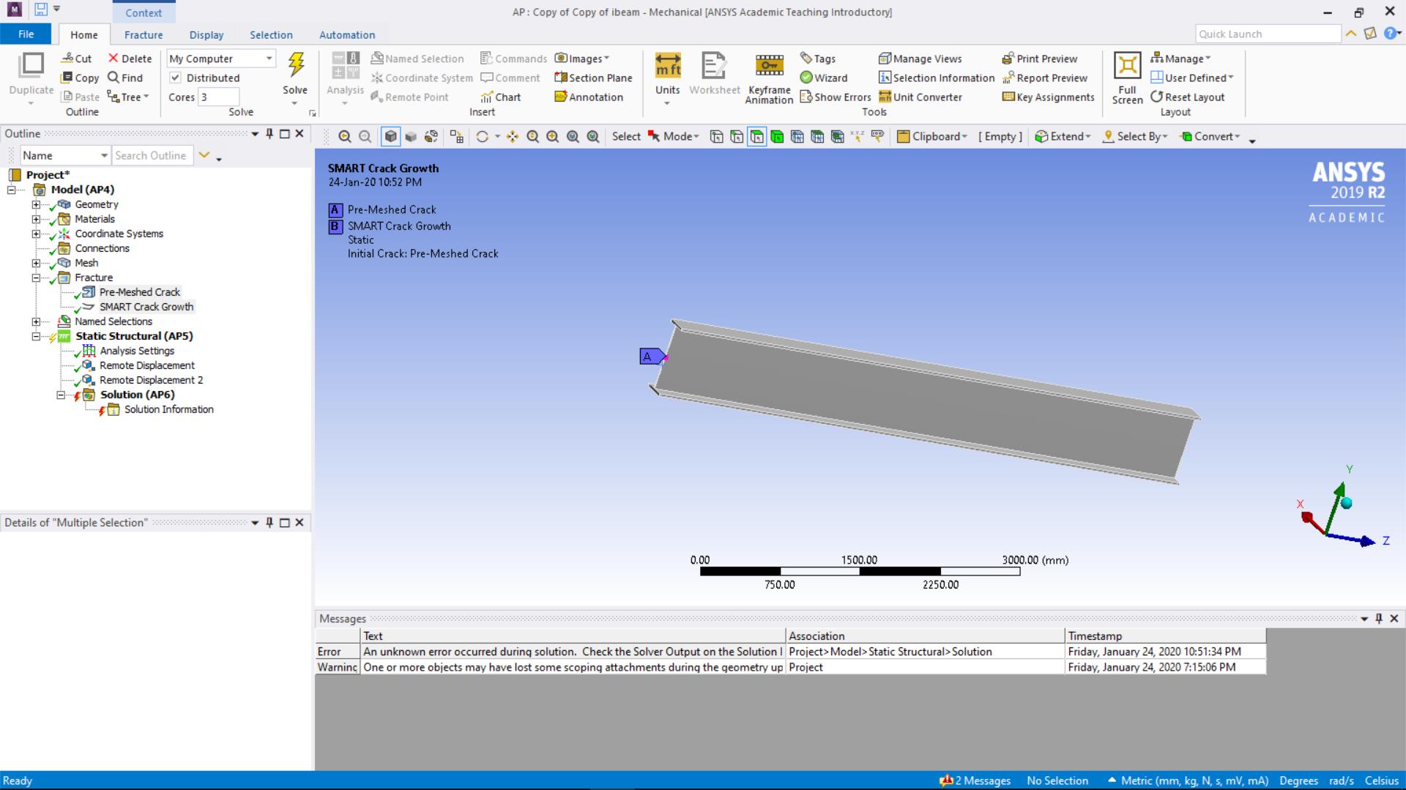
Task: Switch to the Selection ribbon tab
Action: click(271, 34)
